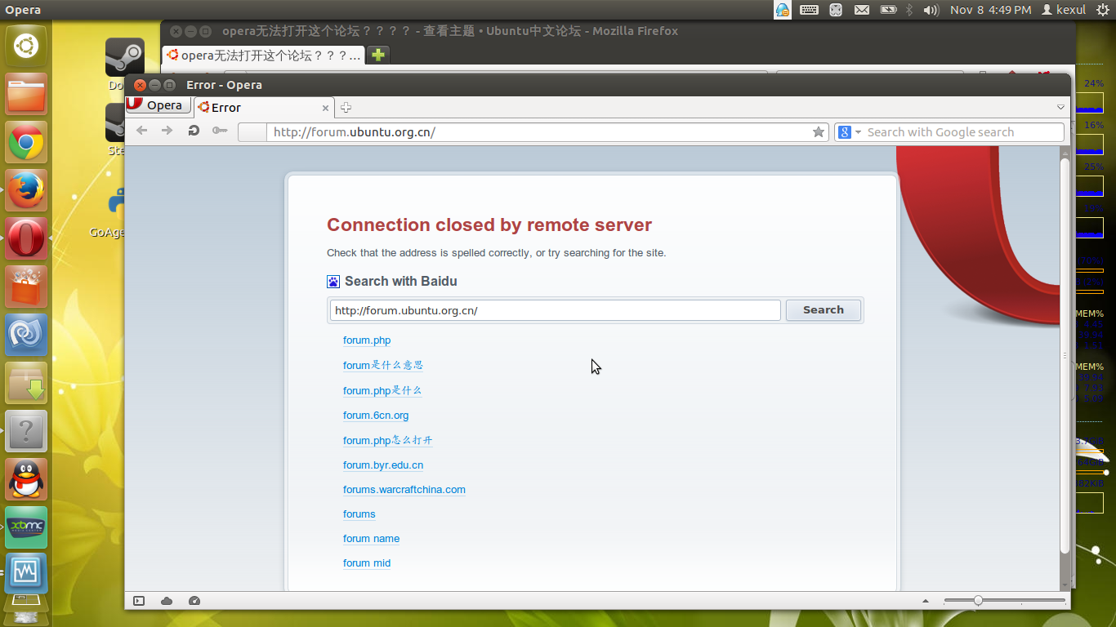Open the Bluetooth indicator

909,10
